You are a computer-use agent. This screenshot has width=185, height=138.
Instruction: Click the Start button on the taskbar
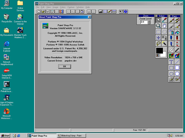5,136
